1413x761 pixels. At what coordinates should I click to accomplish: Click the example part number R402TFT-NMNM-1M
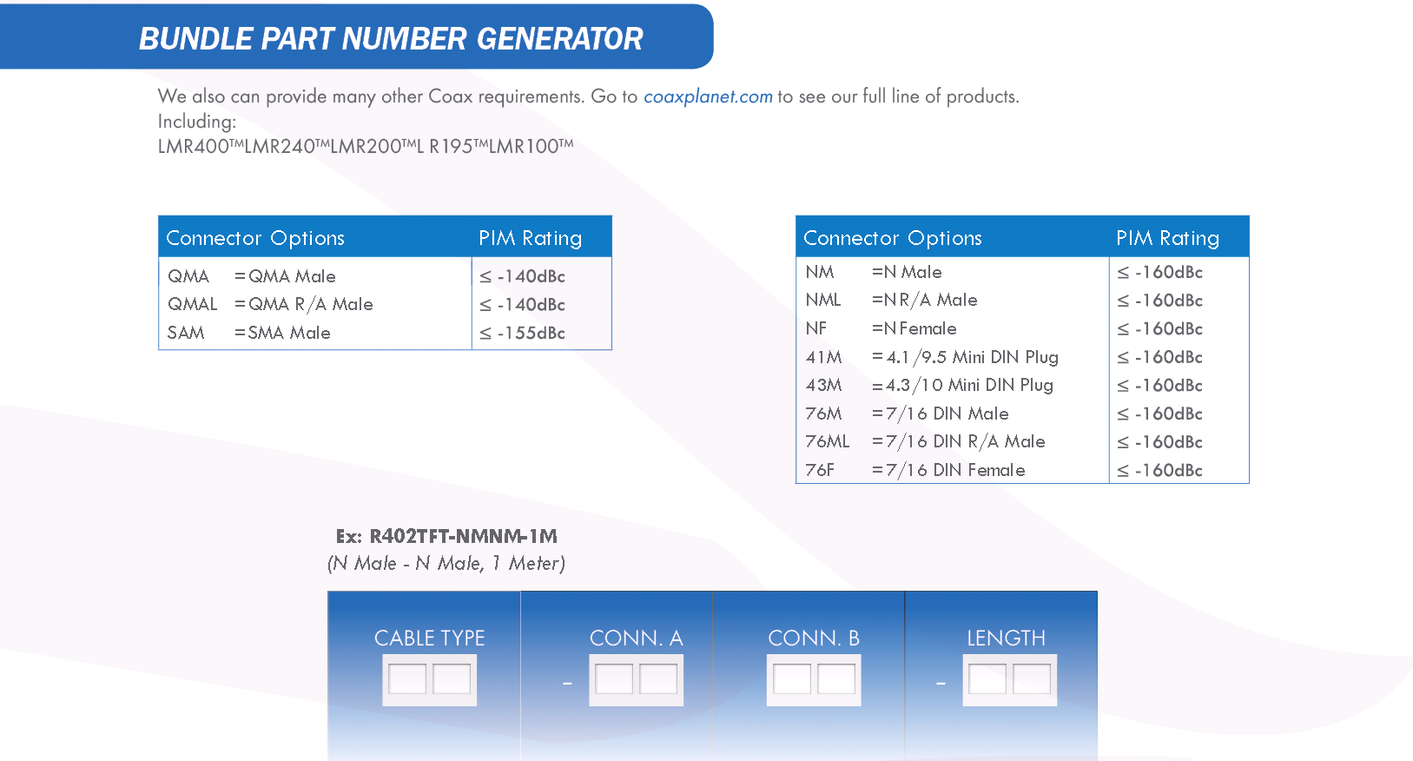click(464, 536)
